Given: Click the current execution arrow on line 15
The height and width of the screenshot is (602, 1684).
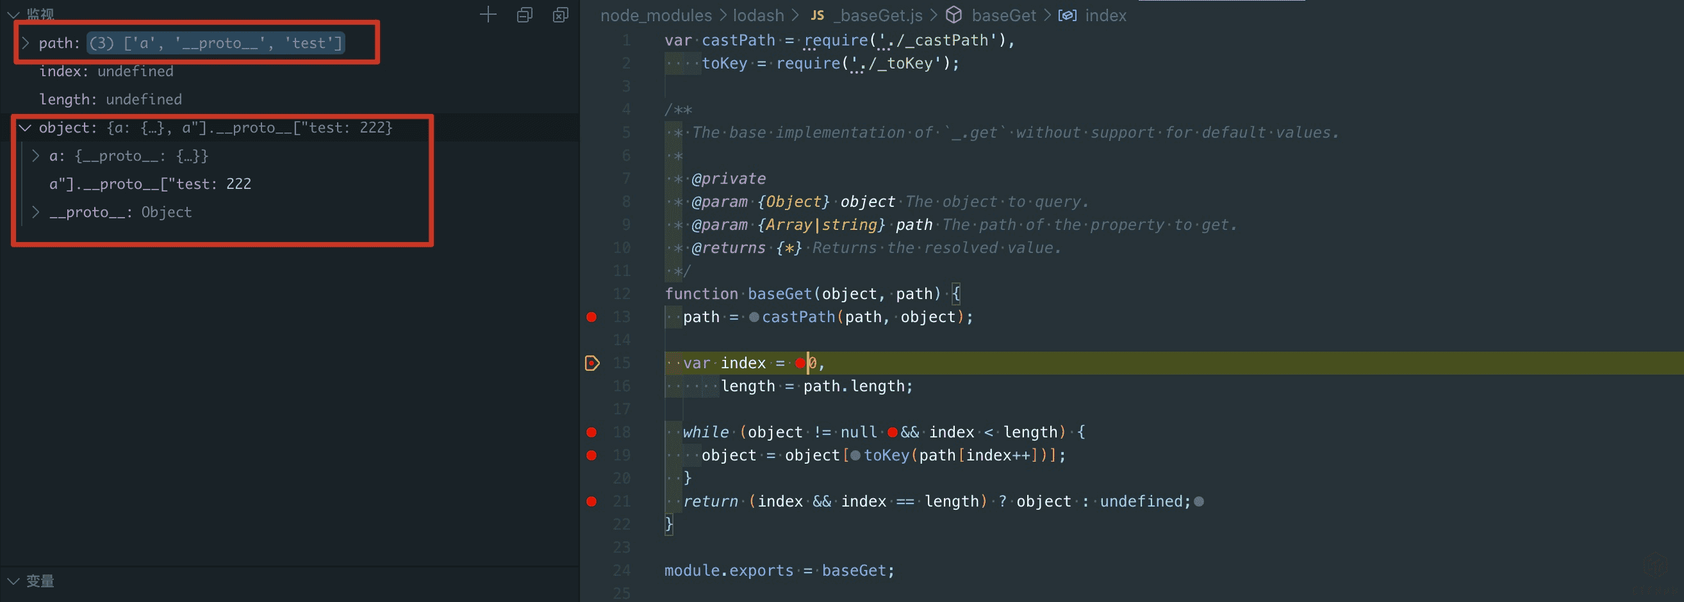Looking at the screenshot, I should tap(591, 362).
